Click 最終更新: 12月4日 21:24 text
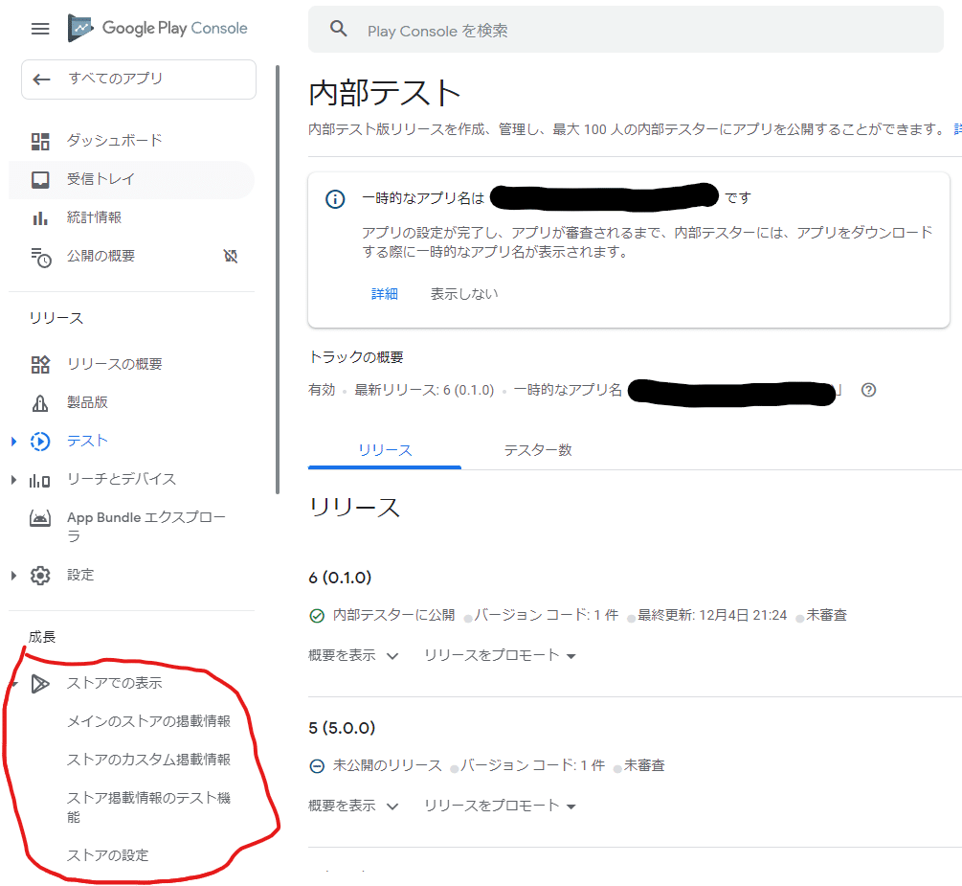Viewport: 962px width, 886px height. pyautogui.click(x=712, y=615)
